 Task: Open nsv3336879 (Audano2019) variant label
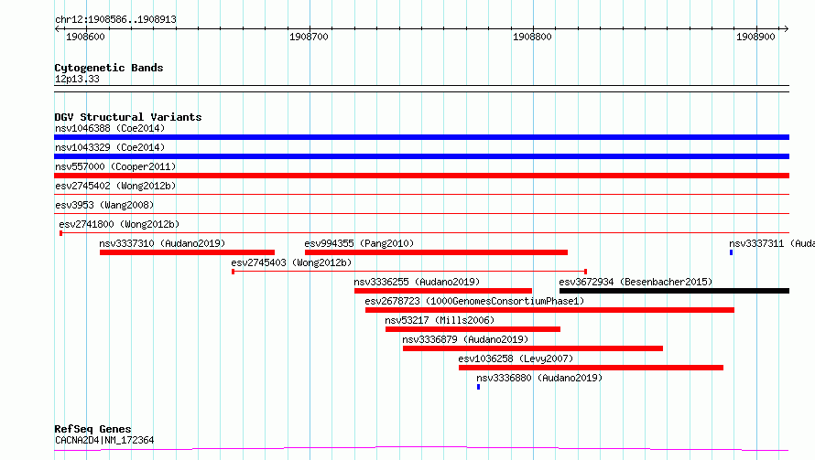click(465, 339)
